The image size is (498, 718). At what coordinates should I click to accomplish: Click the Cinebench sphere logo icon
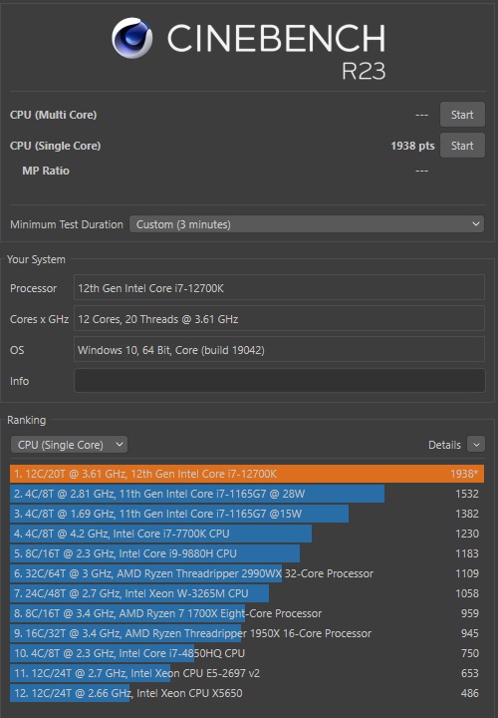pos(132,39)
